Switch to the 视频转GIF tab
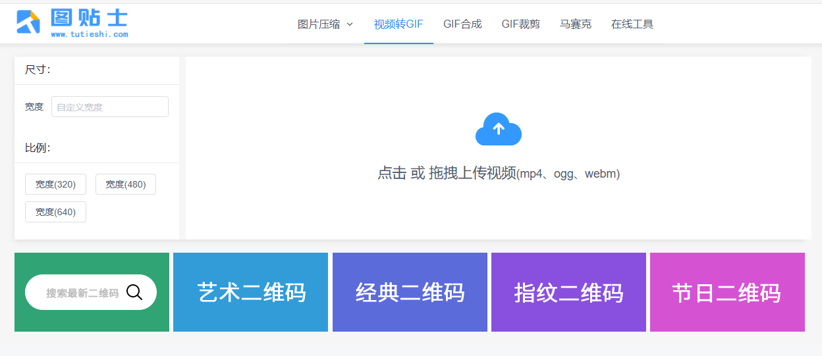Screen dimensions: 822x356 coord(398,24)
